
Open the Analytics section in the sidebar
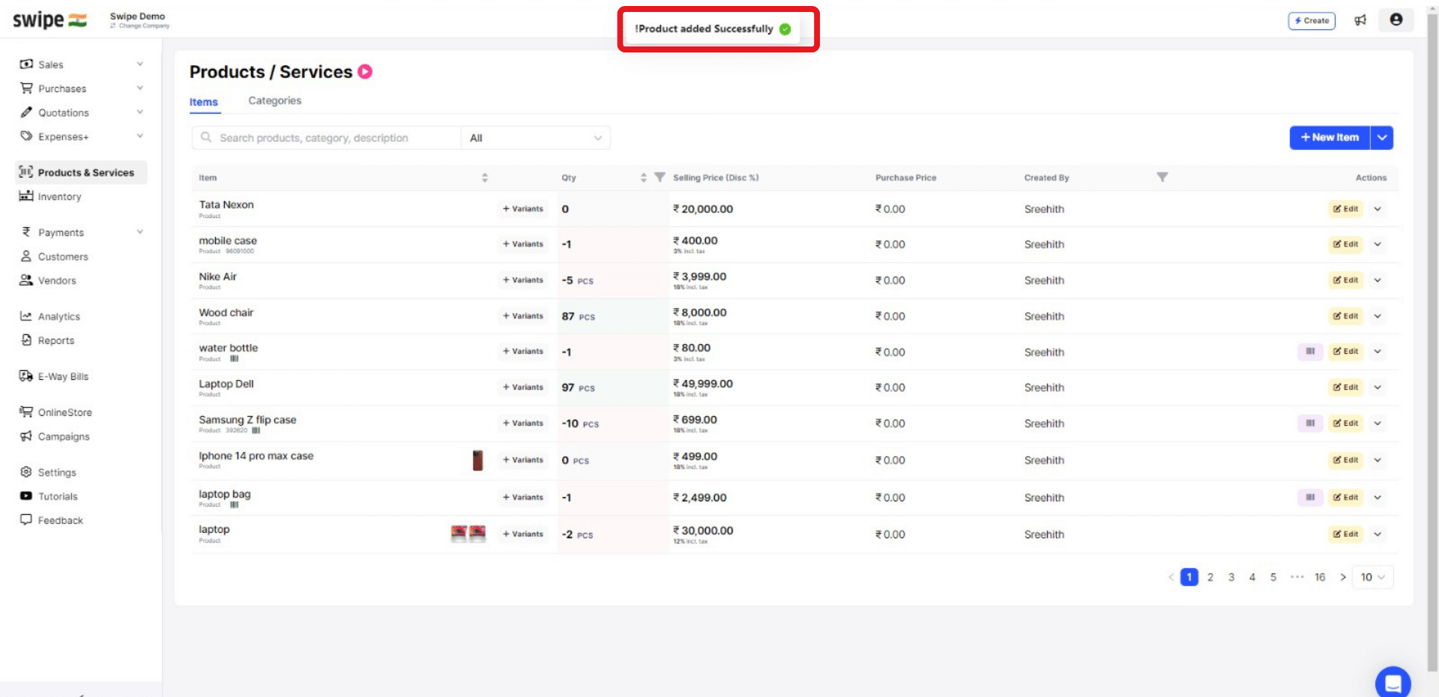point(58,316)
